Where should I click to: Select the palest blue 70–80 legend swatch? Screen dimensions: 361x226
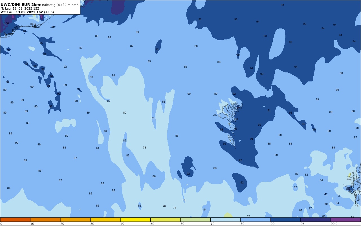tap(225, 220)
